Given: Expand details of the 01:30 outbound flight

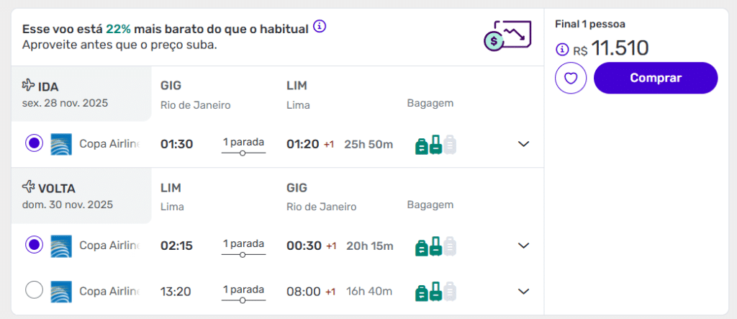Looking at the screenshot, I should point(524,144).
